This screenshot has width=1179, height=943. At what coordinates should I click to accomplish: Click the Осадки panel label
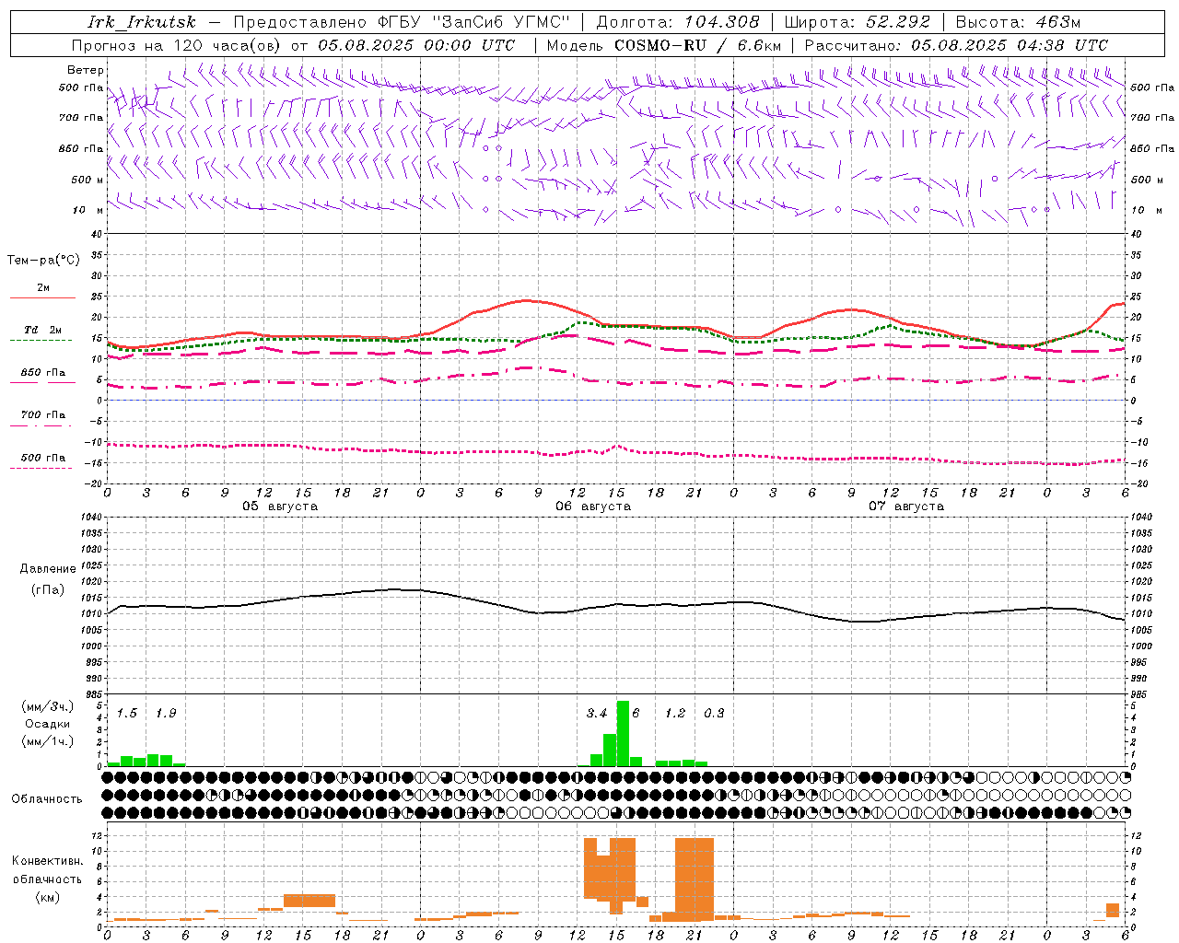pos(48,724)
